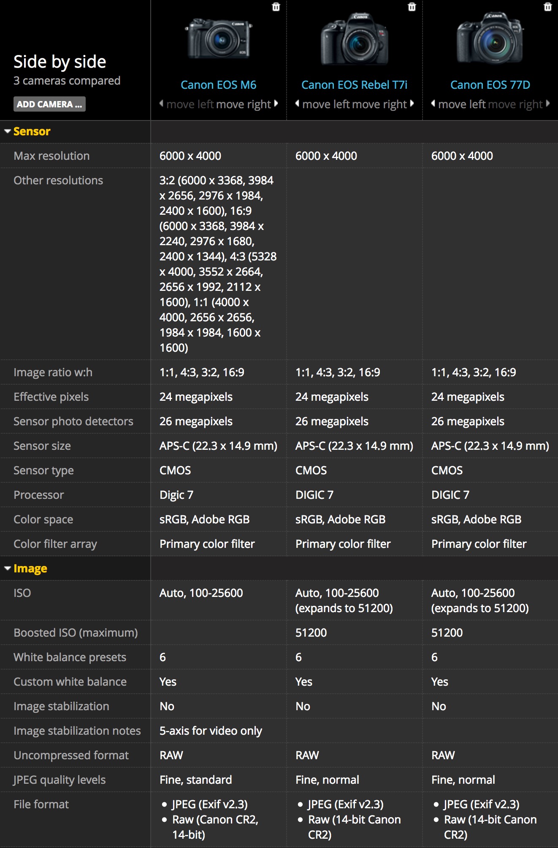Click the Canon EOS 77D camera thumbnail
The height and width of the screenshot is (848, 558).
[490, 38]
